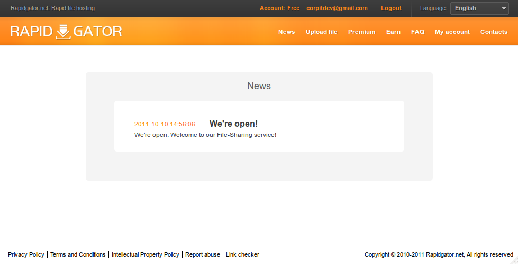This screenshot has width=518, height=264.
Task: Open Terms and Conditions link
Action: point(78,255)
